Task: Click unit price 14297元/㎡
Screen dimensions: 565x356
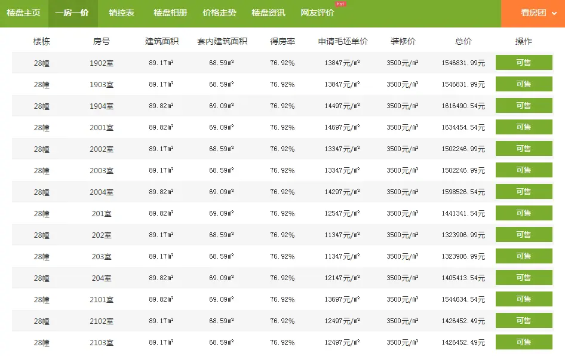Action: pyautogui.click(x=342, y=192)
